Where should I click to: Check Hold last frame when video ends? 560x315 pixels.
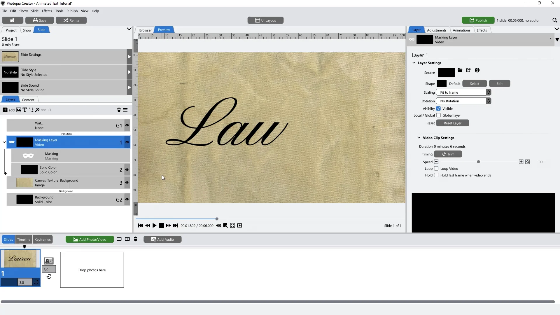(x=436, y=175)
